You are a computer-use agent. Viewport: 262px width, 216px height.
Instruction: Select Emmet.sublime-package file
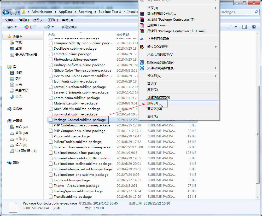pyautogui.click(x=72, y=54)
